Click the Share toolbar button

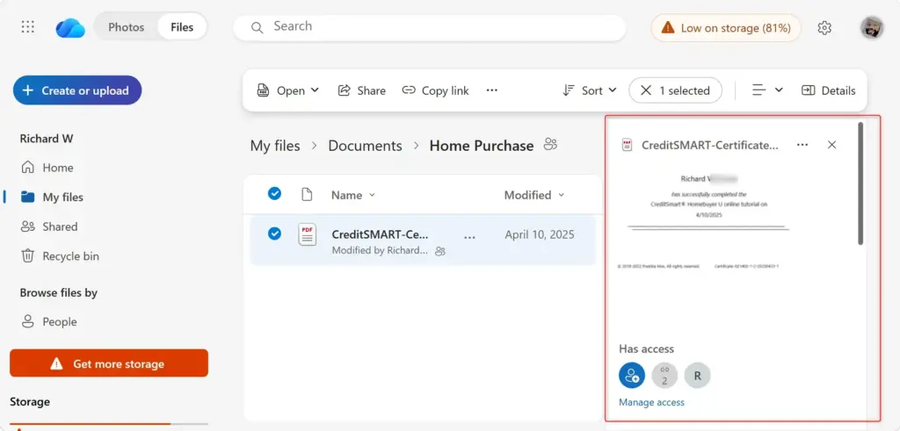(x=361, y=90)
